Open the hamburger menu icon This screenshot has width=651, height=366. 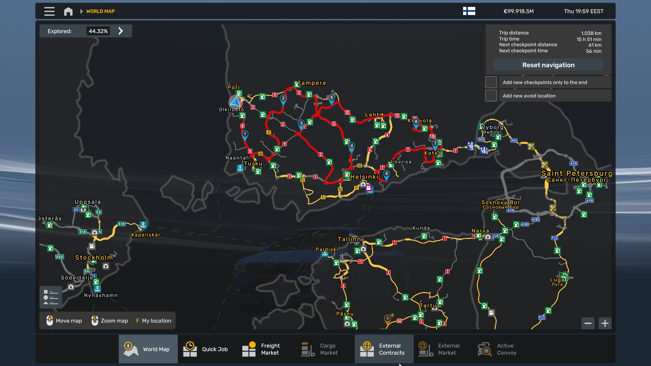(49, 11)
